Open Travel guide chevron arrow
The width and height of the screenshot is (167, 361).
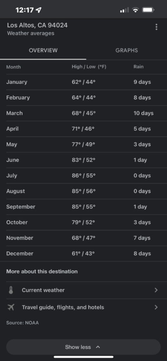coord(156,307)
